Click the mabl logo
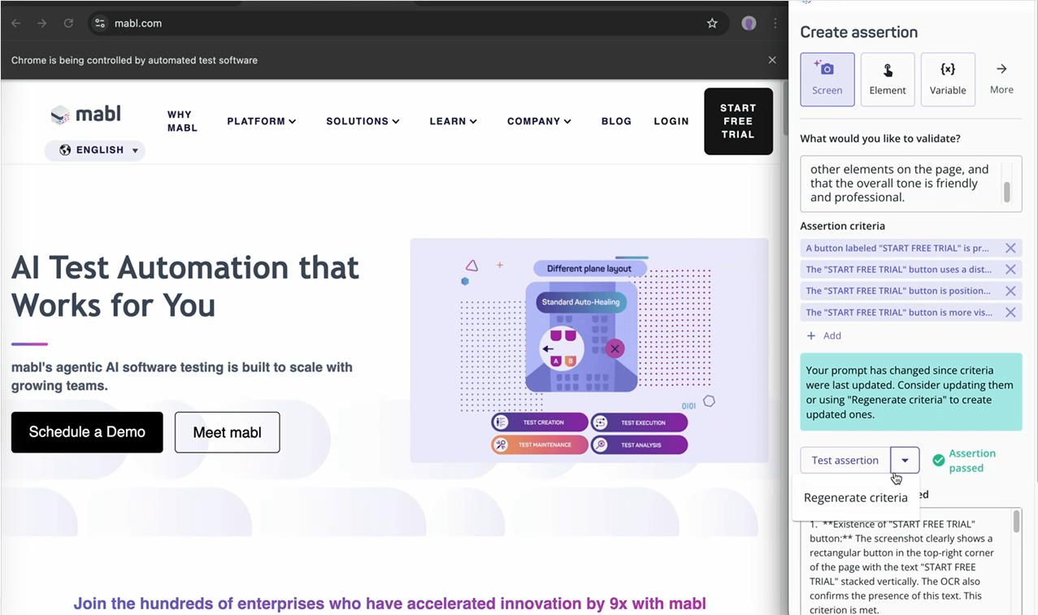This screenshot has width=1038, height=615. [x=85, y=115]
